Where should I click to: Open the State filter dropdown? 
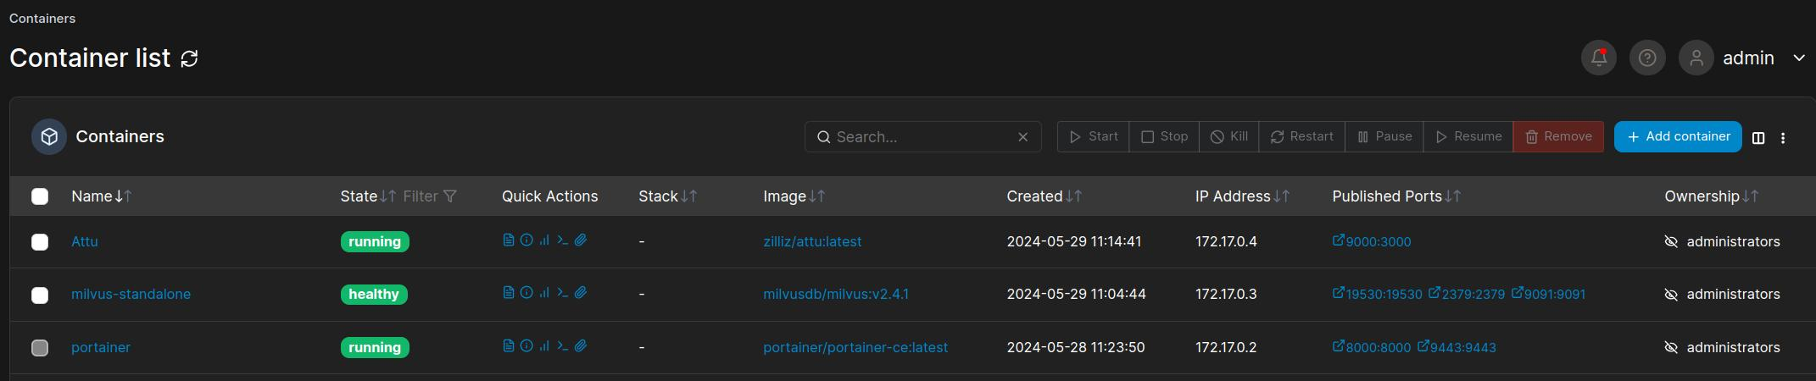coord(430,196)
